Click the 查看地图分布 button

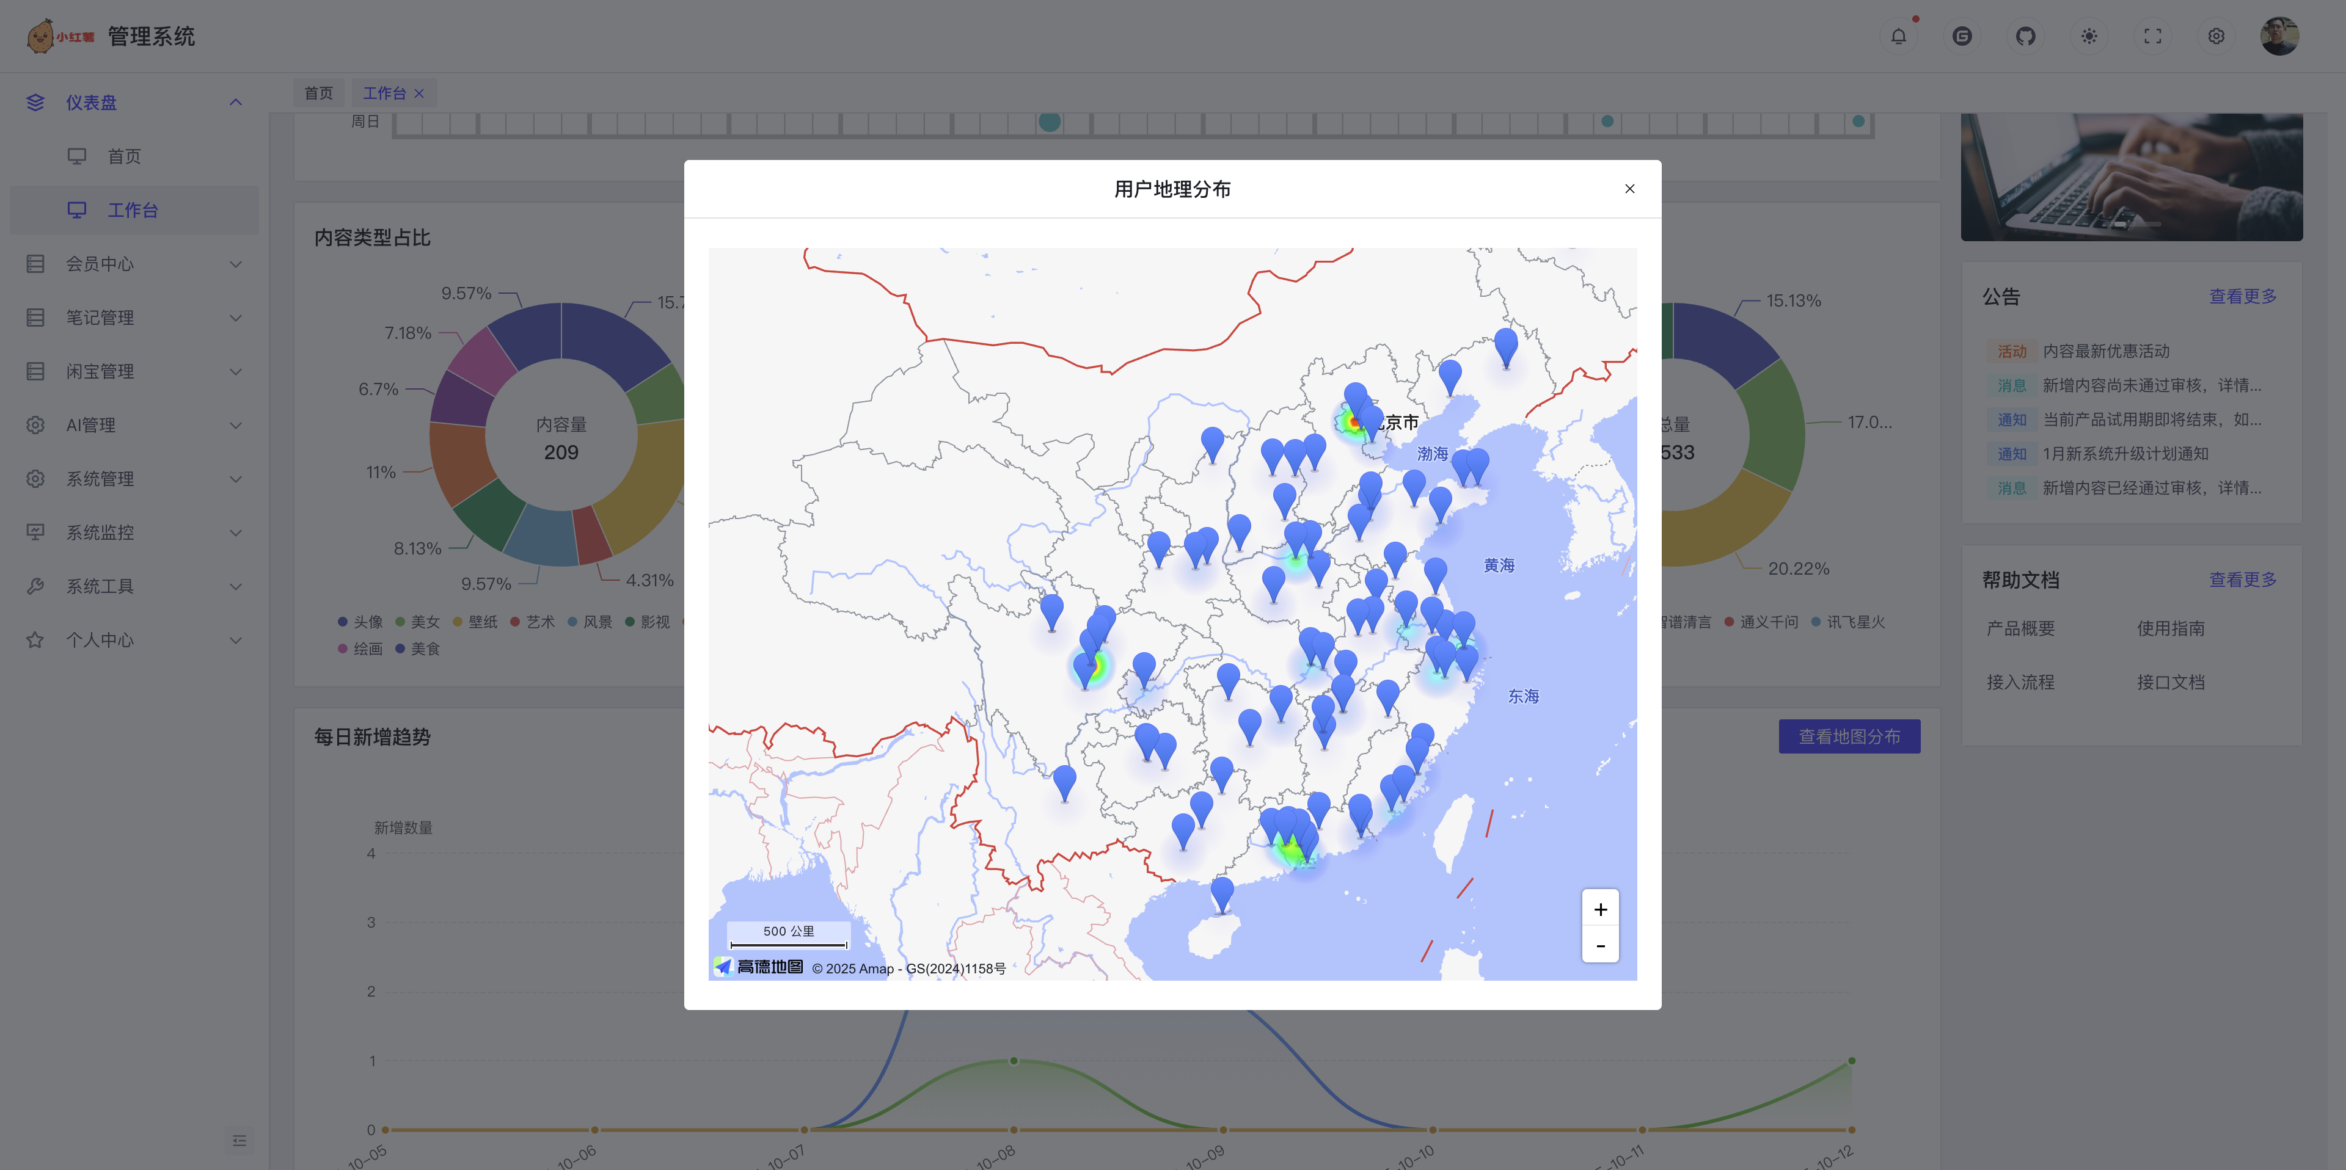click(x=1849, y=736)
